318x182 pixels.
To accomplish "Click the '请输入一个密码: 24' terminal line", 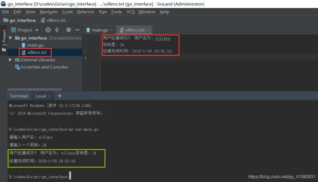I will [x=28, y=145].
